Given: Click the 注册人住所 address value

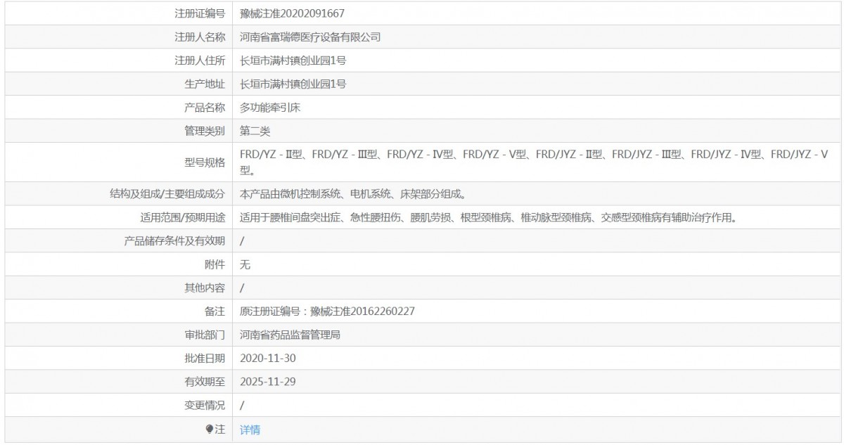Looking at the screenshot, I should point(293,60).
